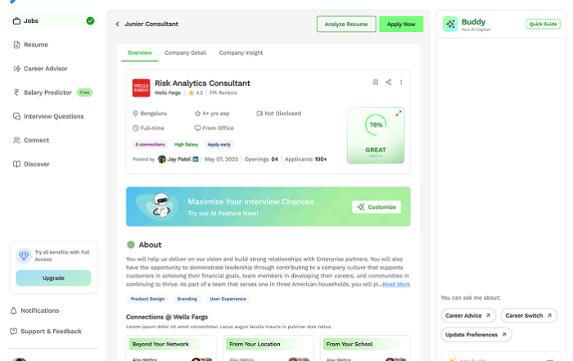The width and height of the screenshot is (573, 361).
Task: Click the Update Preferences chip
Action: 476,335
